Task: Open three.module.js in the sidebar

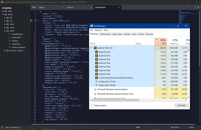Action: click(x=19, y=47)
